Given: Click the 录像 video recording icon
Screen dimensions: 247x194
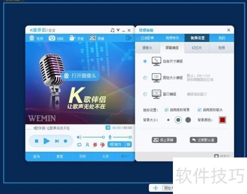Looking at the screenshot, I should click(72, 38).
